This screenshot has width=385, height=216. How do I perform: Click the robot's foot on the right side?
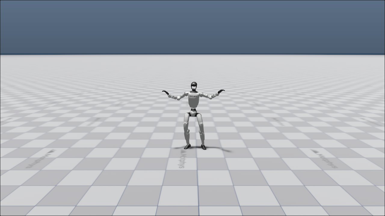click(x=204, y=147)
